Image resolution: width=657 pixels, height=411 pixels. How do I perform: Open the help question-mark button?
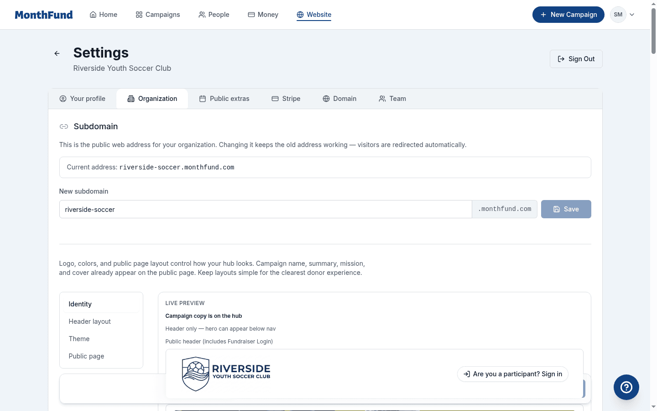(626, 387)
